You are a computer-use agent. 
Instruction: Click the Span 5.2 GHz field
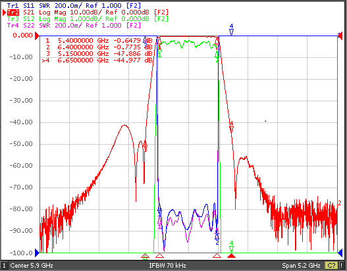tap(301, 266)
